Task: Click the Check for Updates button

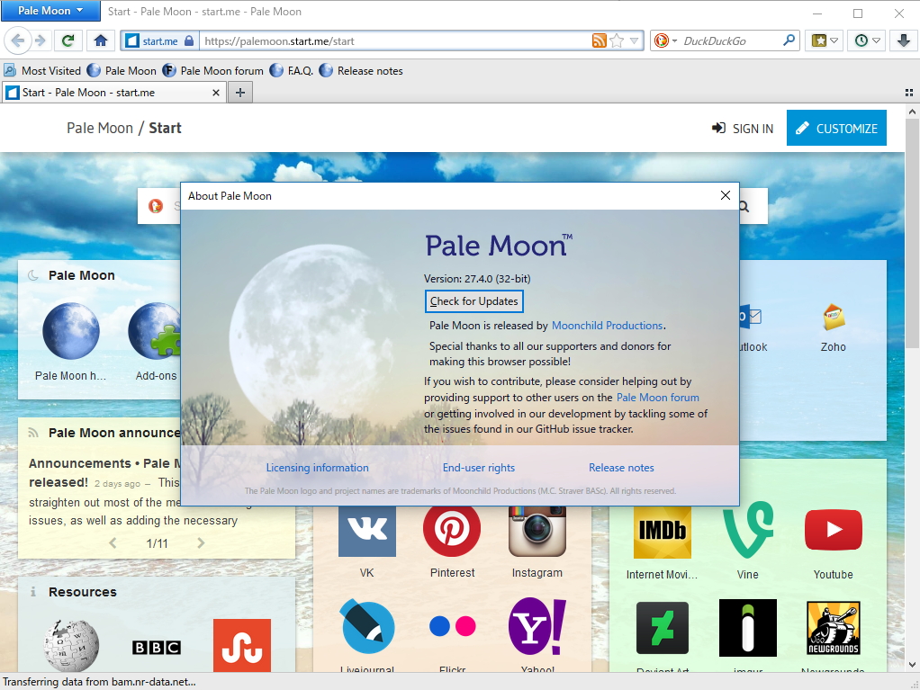Action: pyautogui.click(x=474, y=301)
